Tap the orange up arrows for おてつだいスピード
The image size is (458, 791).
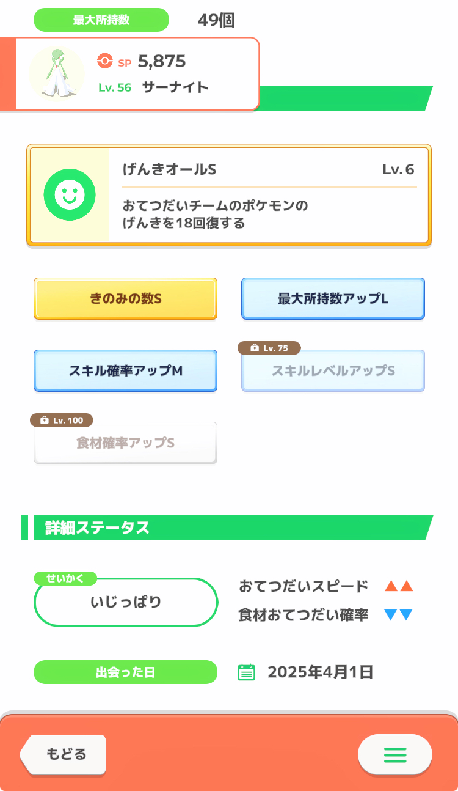399,587
